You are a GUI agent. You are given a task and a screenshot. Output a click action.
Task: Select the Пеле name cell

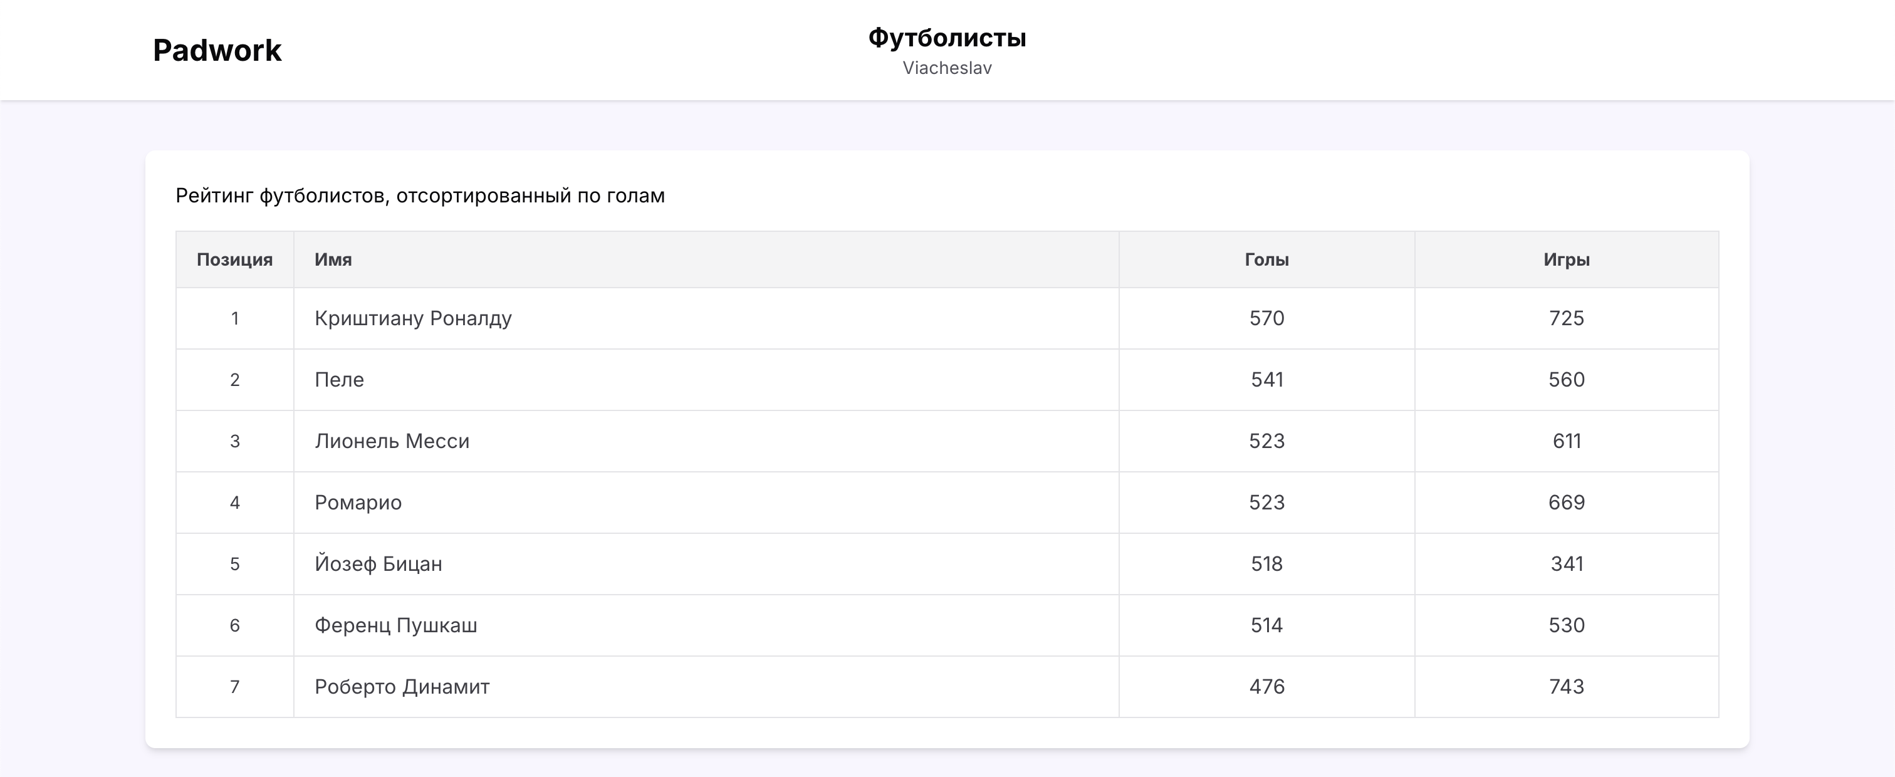pyautogui.click(x=339, y=380)
